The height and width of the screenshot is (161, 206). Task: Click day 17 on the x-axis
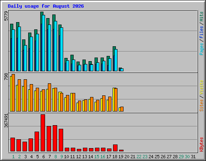pos(109,157)
